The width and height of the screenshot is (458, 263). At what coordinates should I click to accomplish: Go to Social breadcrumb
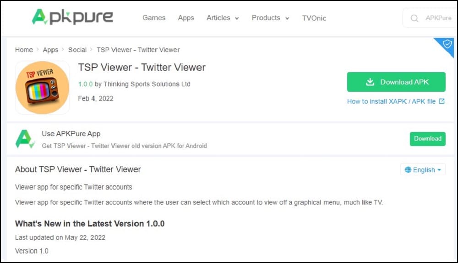pos(77,50)
